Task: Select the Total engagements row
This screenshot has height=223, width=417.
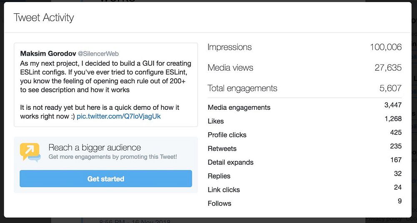Action: (x=304, y=88)
